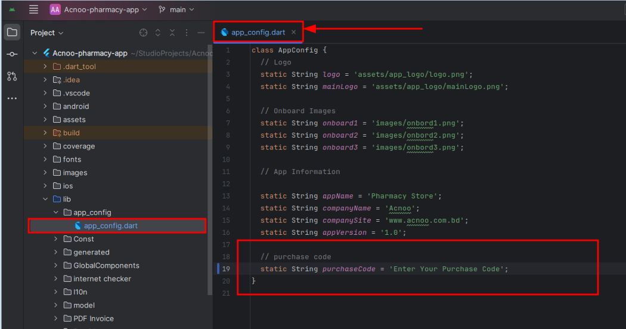Click on the purchaseCode line in editor
626x329 pixels.
[x=384, y=269]
